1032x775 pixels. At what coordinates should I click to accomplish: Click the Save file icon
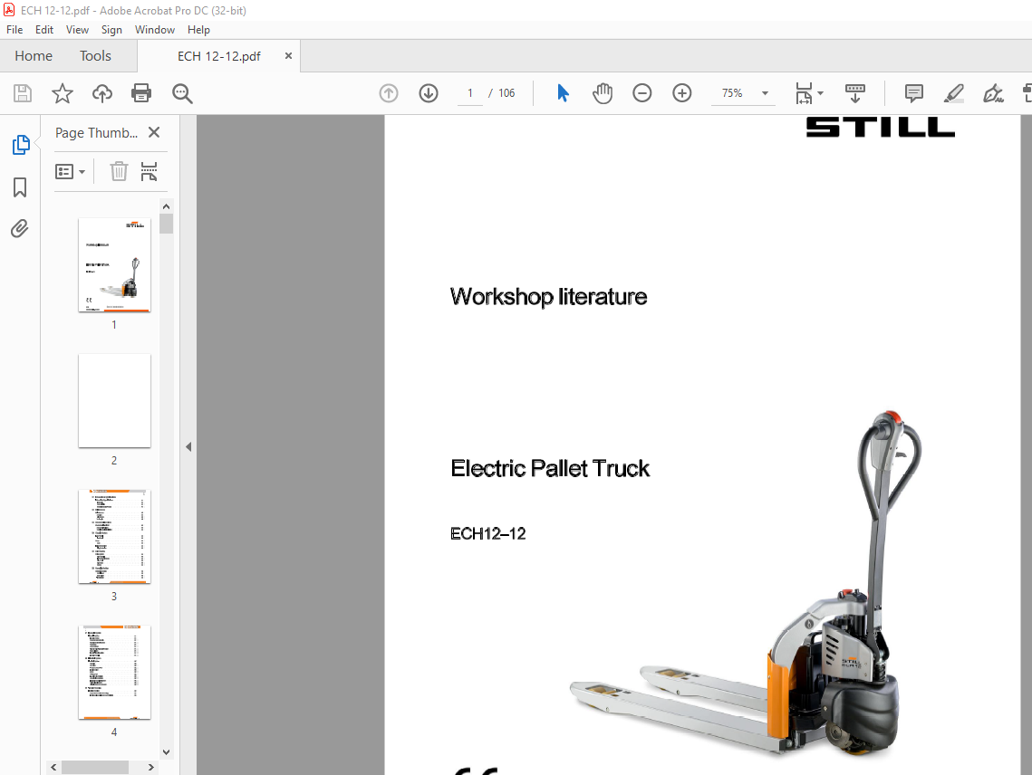(23, 93)
